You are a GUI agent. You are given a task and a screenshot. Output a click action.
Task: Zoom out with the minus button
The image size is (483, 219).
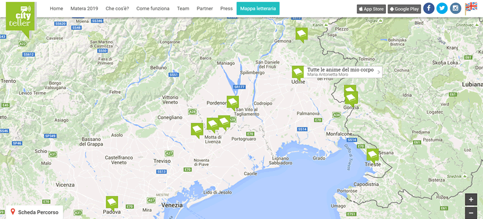coord(471,212)
